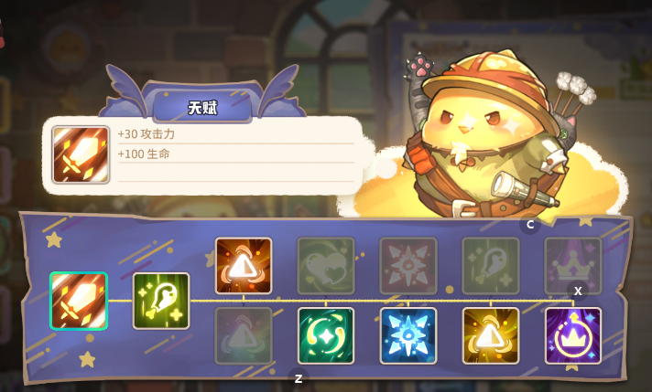The width and height of the screenshot is (652, 392).
Task: Choose the golden warning triangle talent
Action: (x=491, y=336)
